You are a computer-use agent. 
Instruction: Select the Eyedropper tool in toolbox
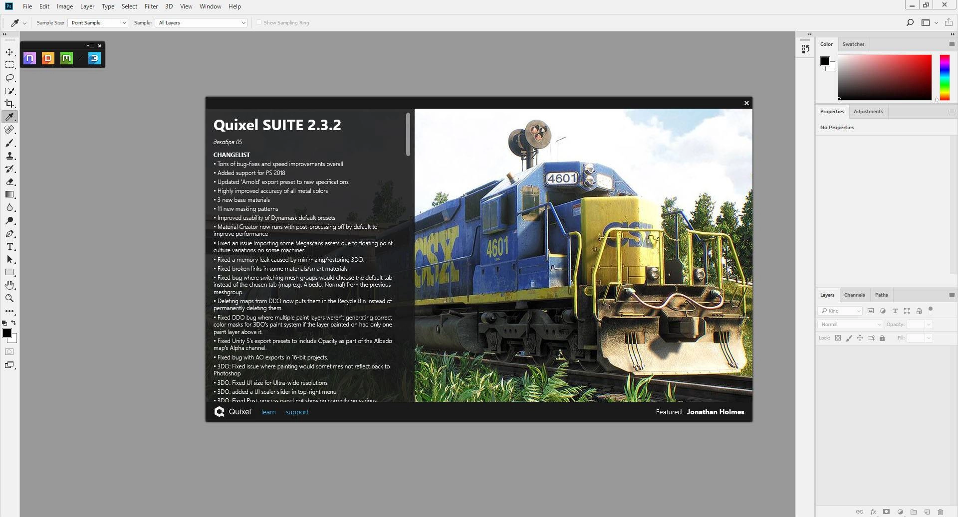[9, 117]
